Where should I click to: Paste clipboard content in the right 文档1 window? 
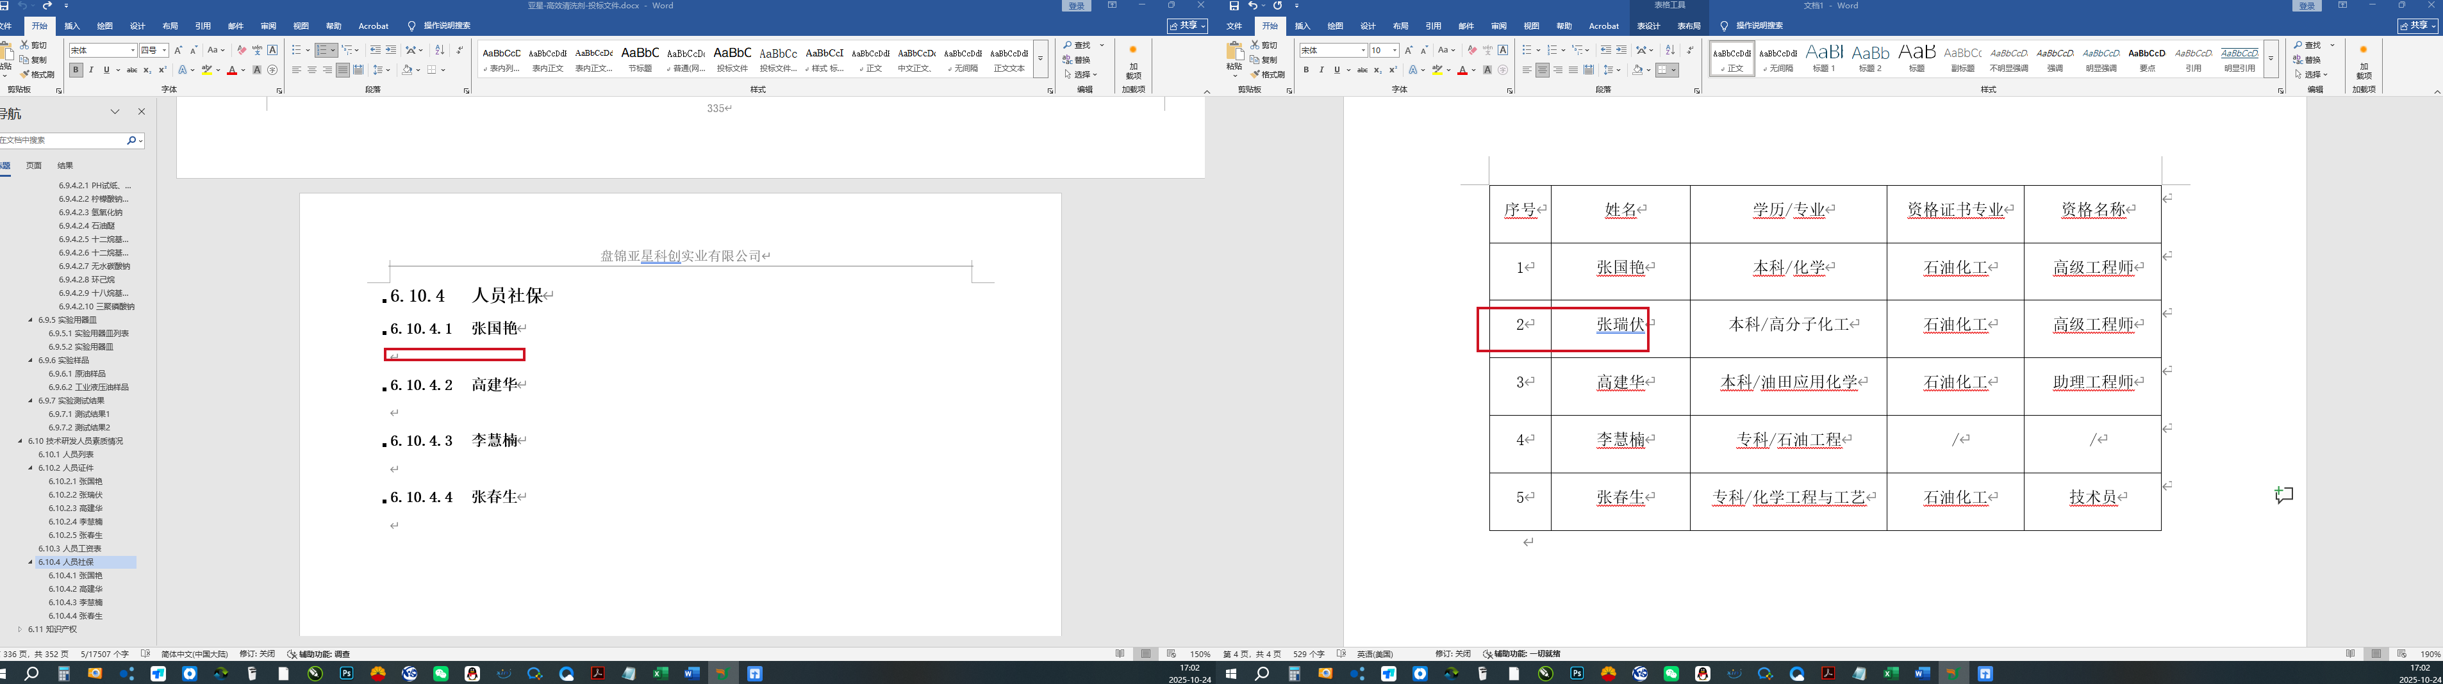tap(1234, 56)
